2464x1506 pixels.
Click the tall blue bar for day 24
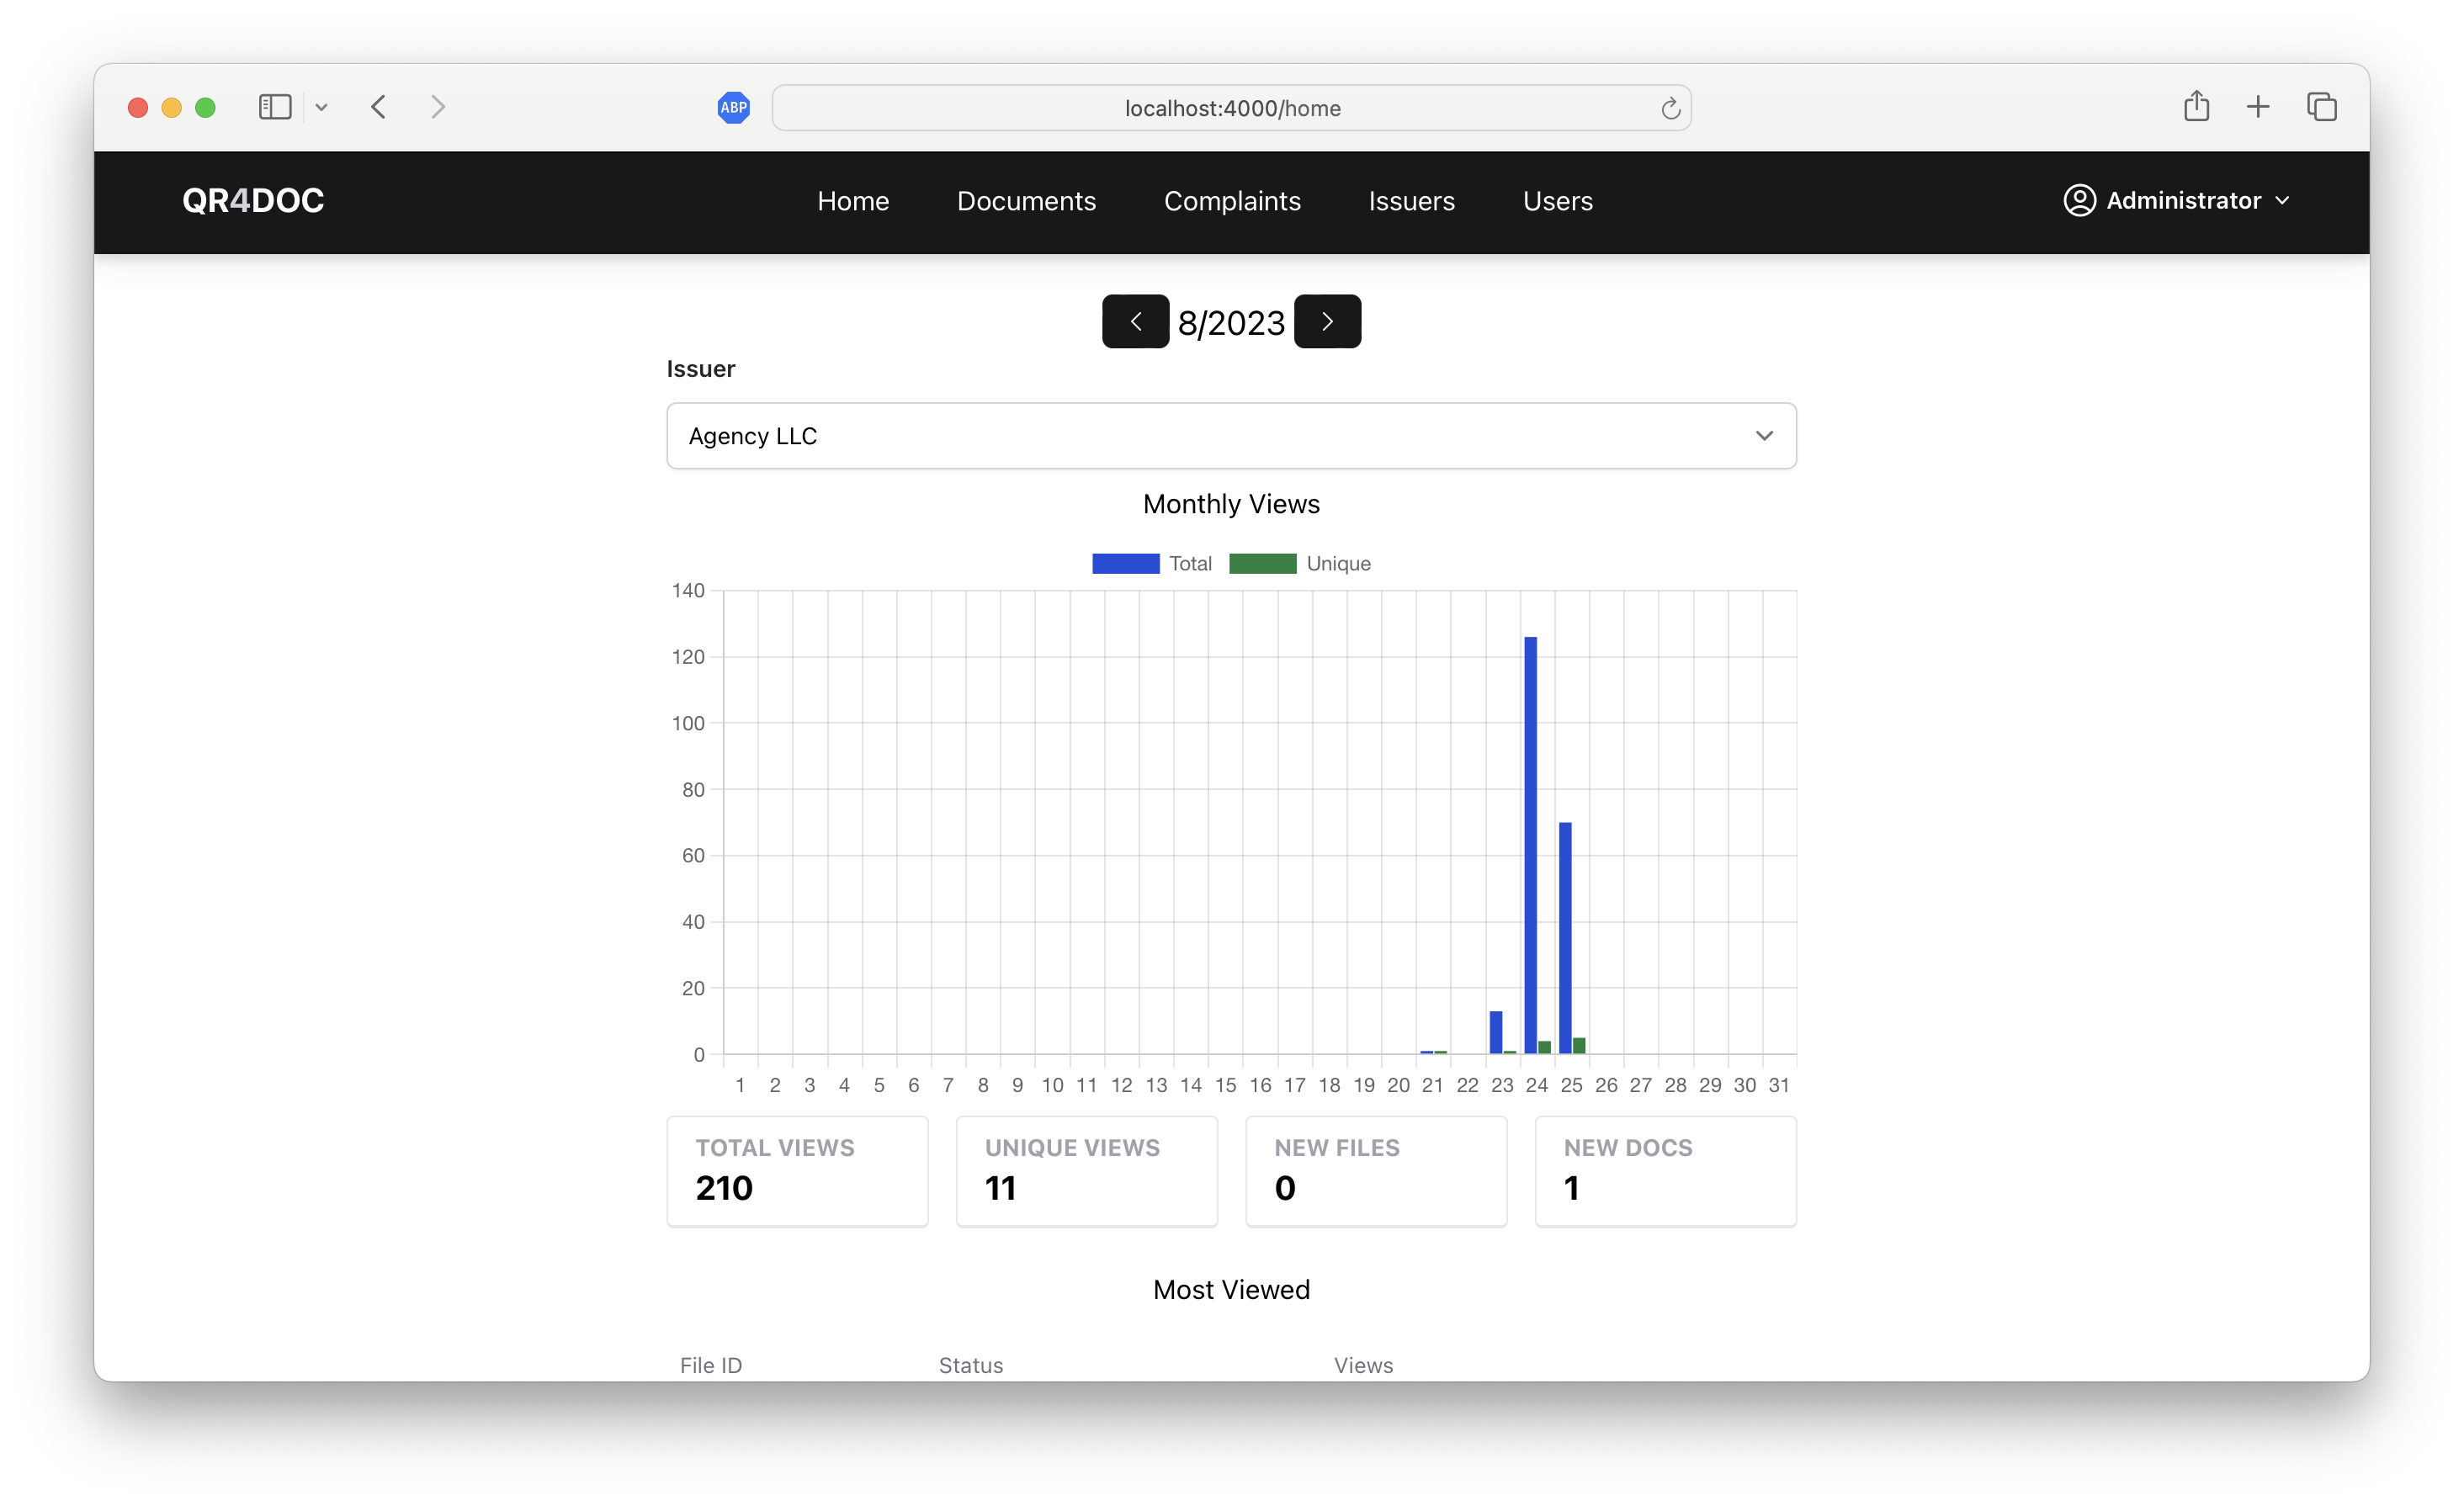pos(1530,844)
